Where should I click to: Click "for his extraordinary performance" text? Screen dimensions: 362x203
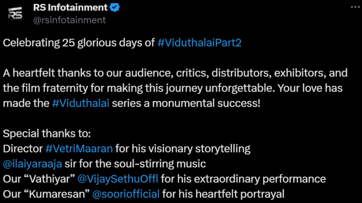[243, 179]
